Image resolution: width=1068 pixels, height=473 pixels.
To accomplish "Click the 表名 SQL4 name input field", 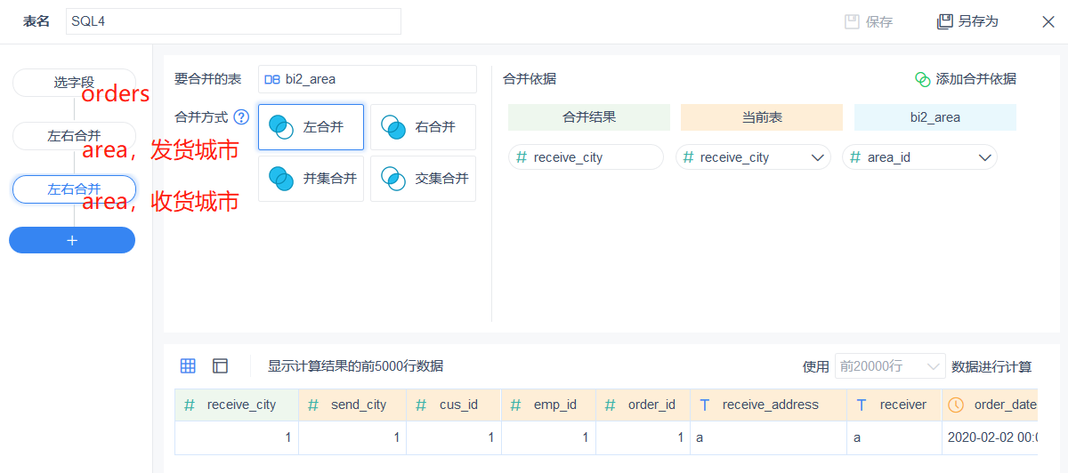I will (x=233, y=21).
